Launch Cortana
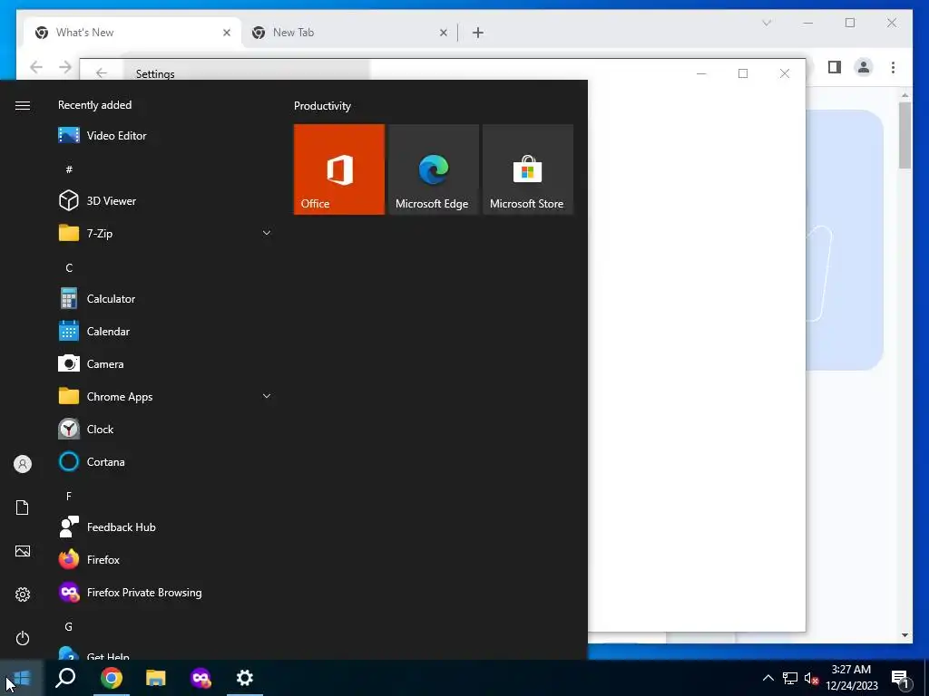929x696 pixels. pos(165,461)
